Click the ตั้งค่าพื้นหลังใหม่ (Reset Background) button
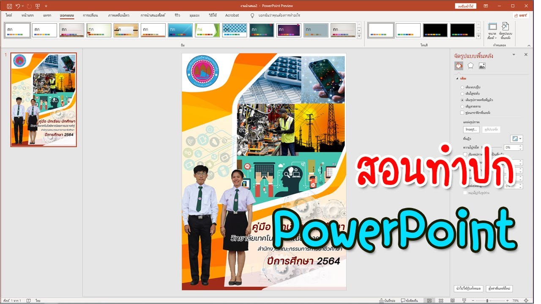This screenshot has height=304, width=541. point(499,289)
